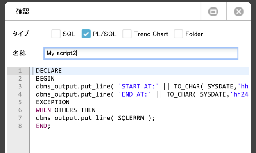256x153 pixels.
Task: Click the Folder label text
Action: coord(194,34)
